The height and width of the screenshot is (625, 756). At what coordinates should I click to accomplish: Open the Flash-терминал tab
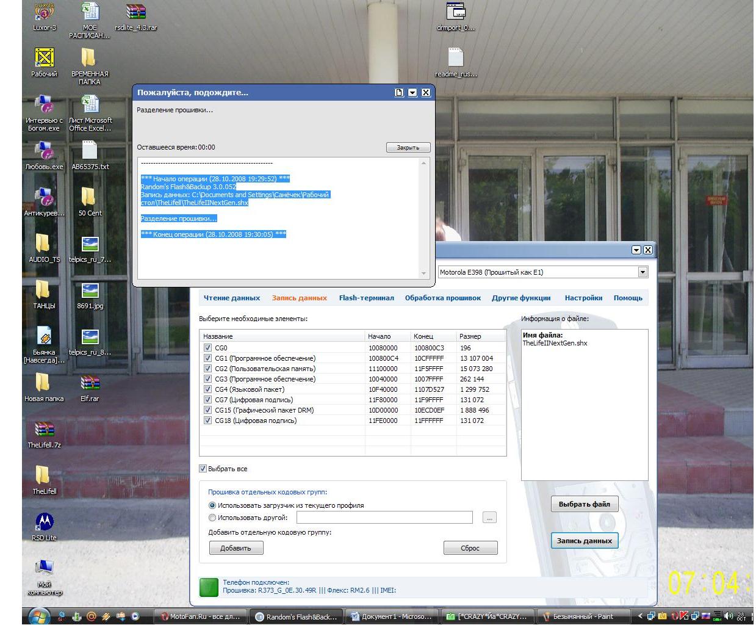pos(367,298)
